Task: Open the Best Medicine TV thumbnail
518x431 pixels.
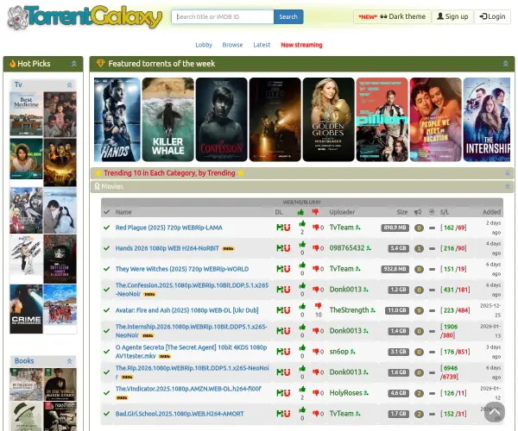Action: click(x=27, y=114)
